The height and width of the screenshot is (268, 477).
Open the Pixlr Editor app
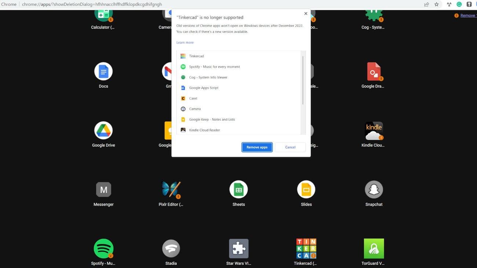point(171,189)
